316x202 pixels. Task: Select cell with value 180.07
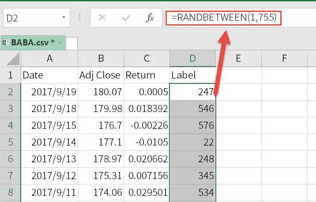[101, 92]
